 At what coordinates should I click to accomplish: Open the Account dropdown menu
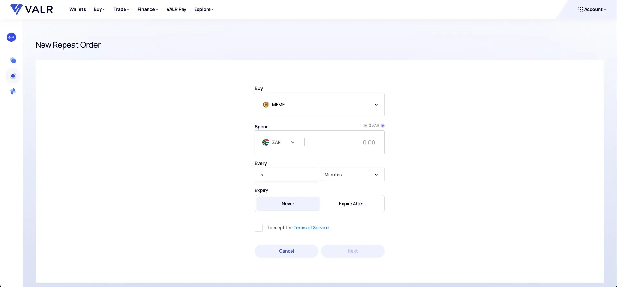(x=592, y=9)
